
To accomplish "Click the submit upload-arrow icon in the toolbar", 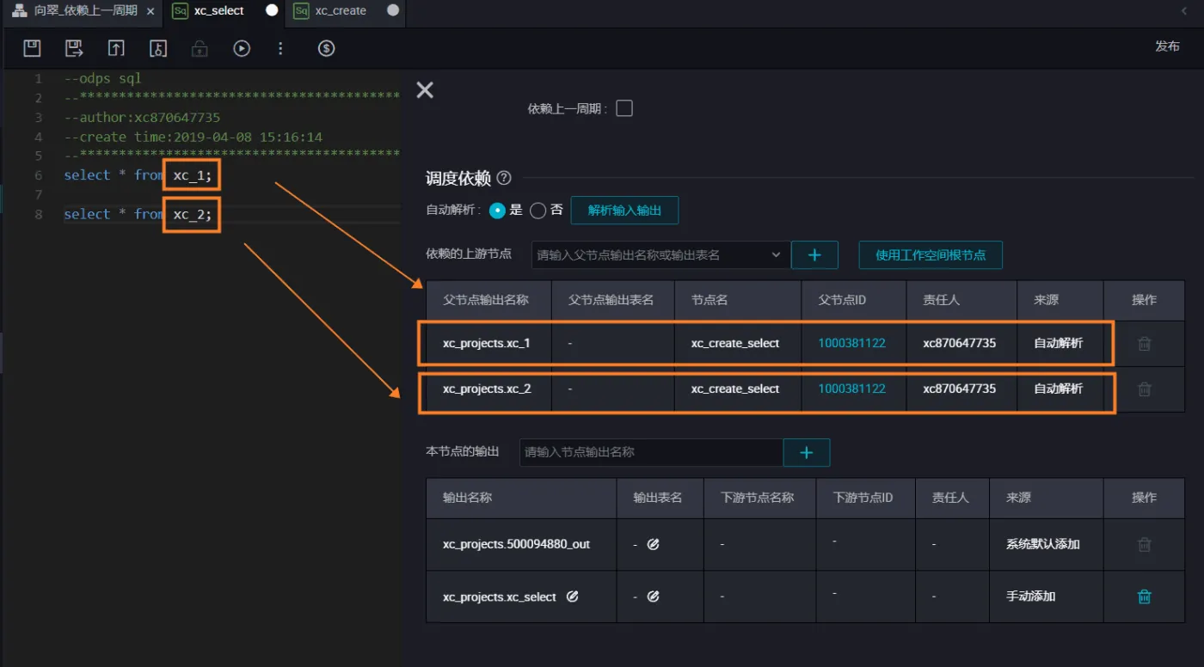I will pos(116,48).
